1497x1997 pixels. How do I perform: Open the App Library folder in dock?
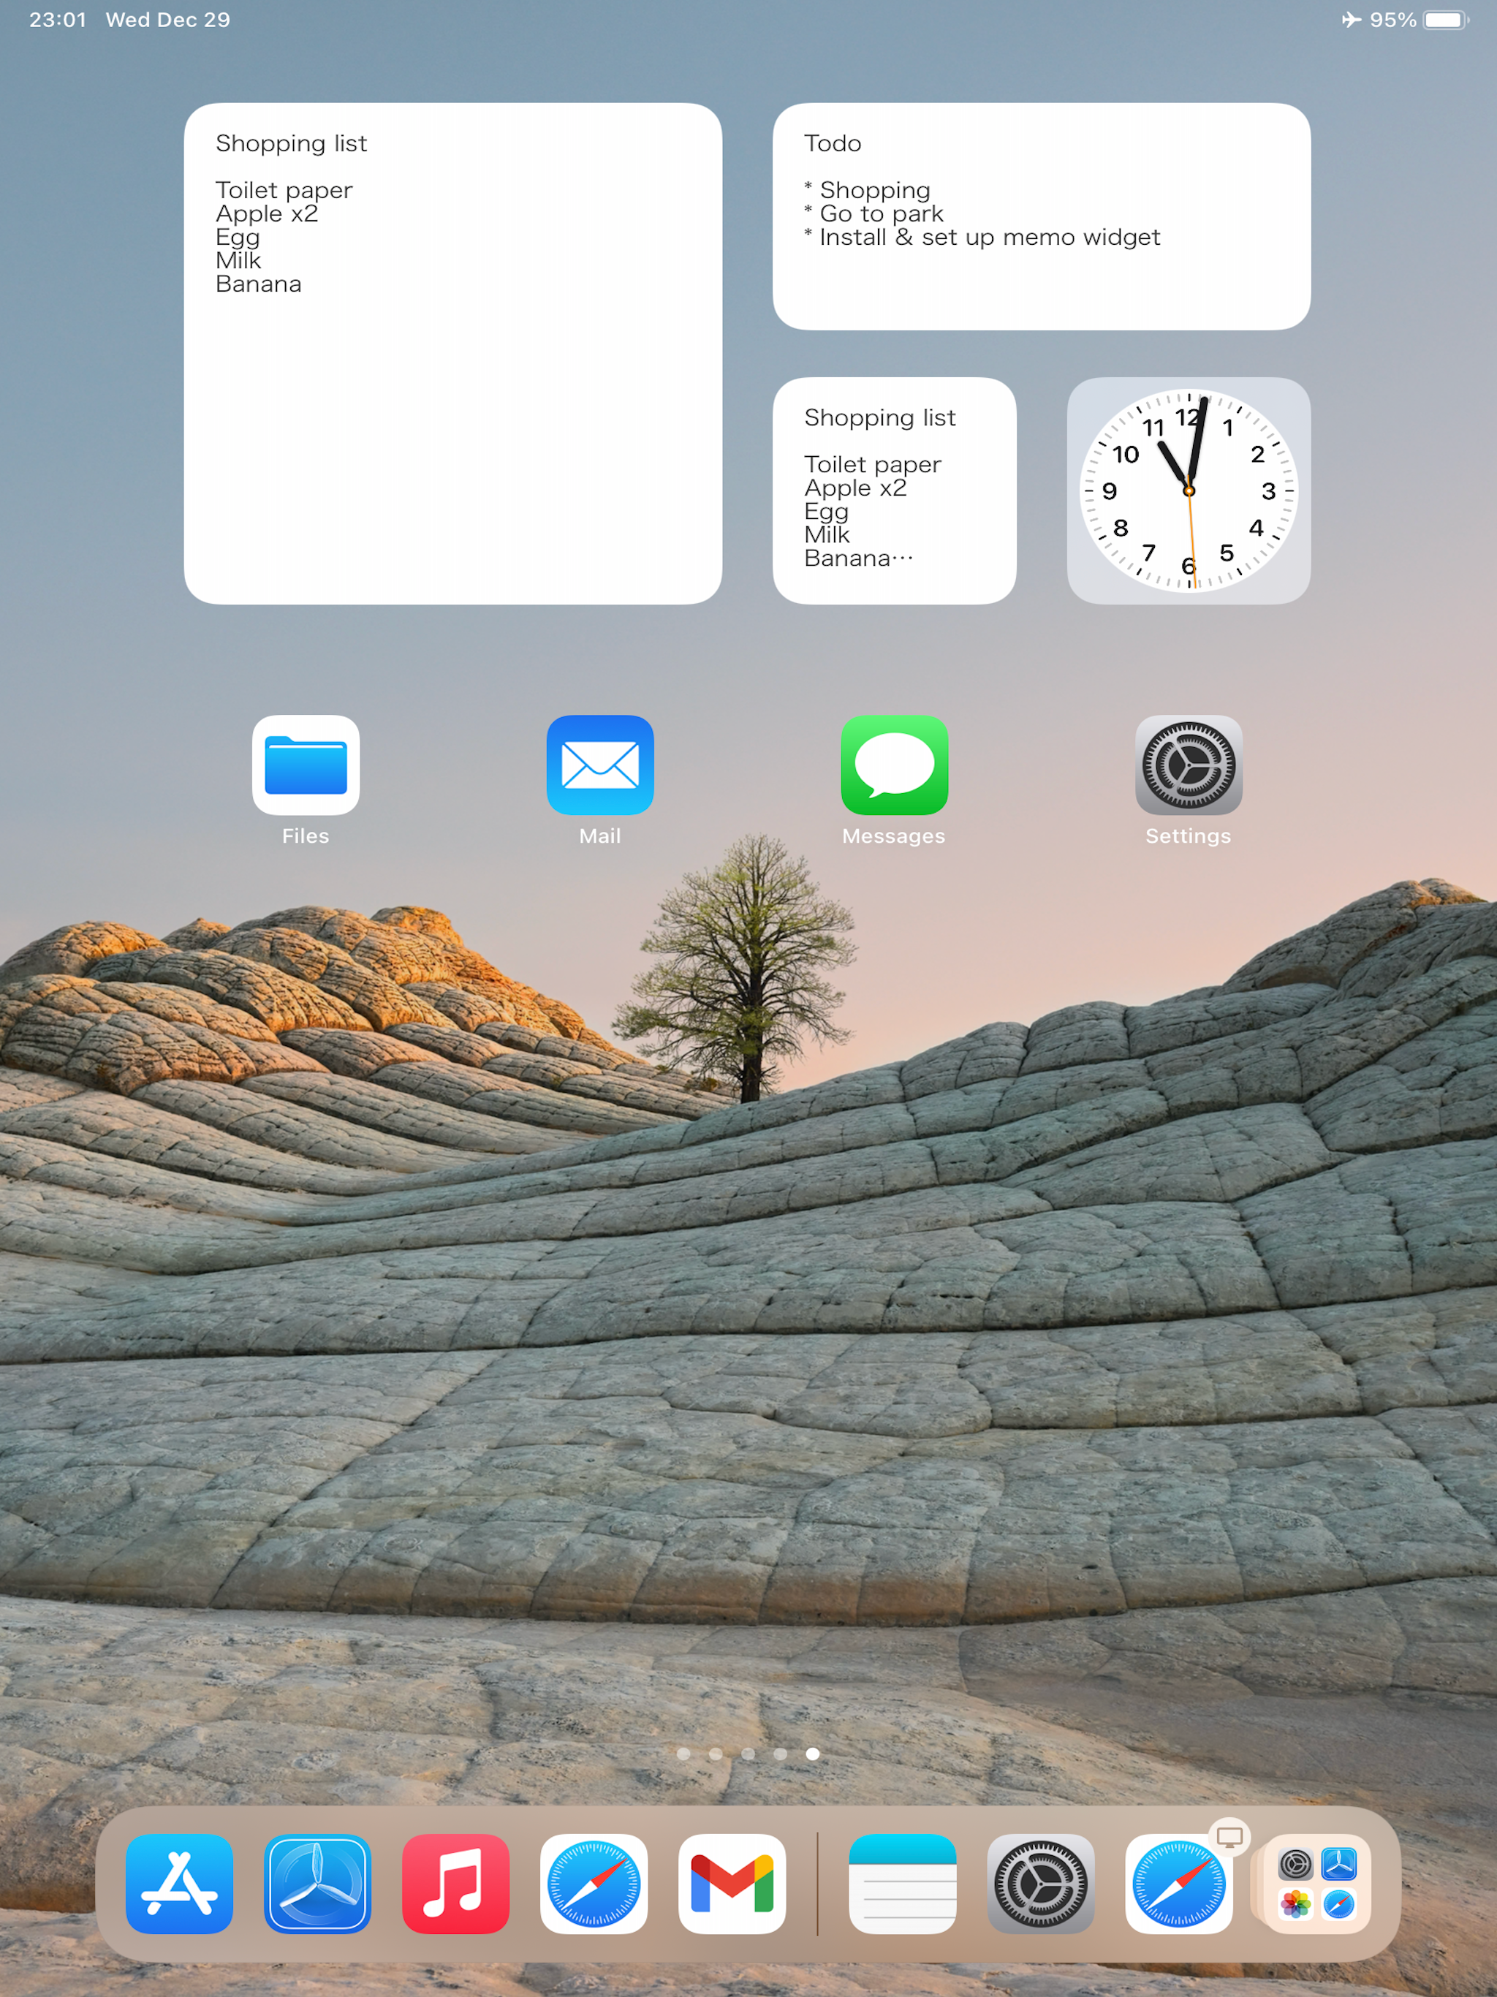tap(1316, 1883)
